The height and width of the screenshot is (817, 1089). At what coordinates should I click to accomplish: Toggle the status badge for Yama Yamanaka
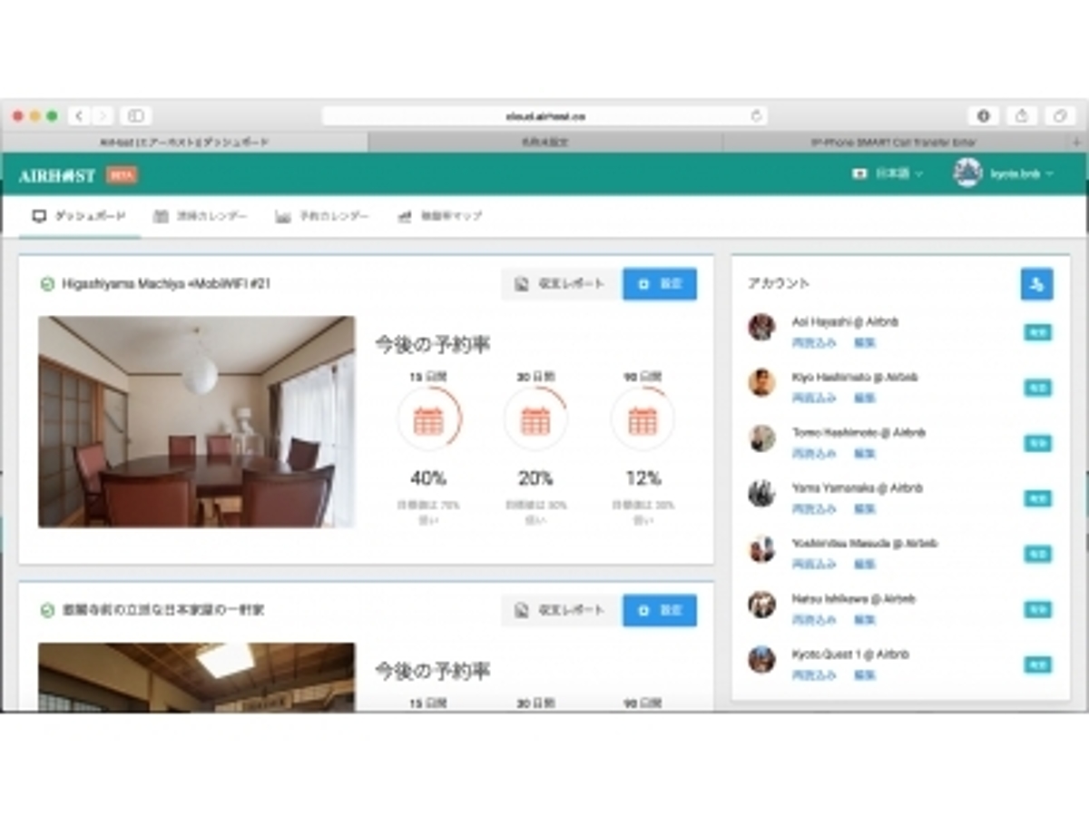1037,498
